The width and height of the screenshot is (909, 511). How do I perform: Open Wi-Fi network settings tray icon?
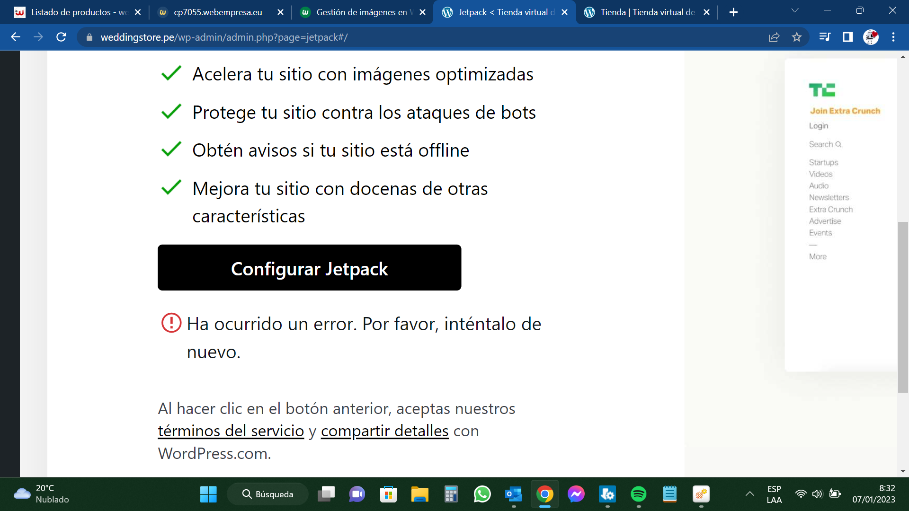(x=801, y=494)
